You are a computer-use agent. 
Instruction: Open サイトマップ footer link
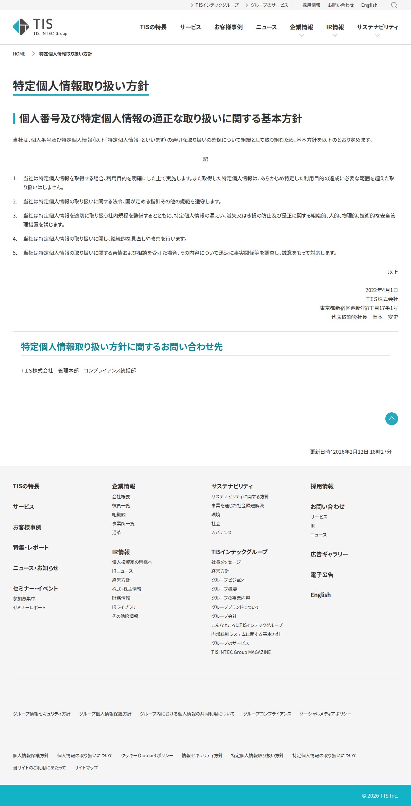click(x=86, y=768)
